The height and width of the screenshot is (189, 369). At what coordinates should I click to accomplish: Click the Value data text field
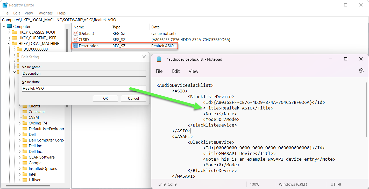84,88
